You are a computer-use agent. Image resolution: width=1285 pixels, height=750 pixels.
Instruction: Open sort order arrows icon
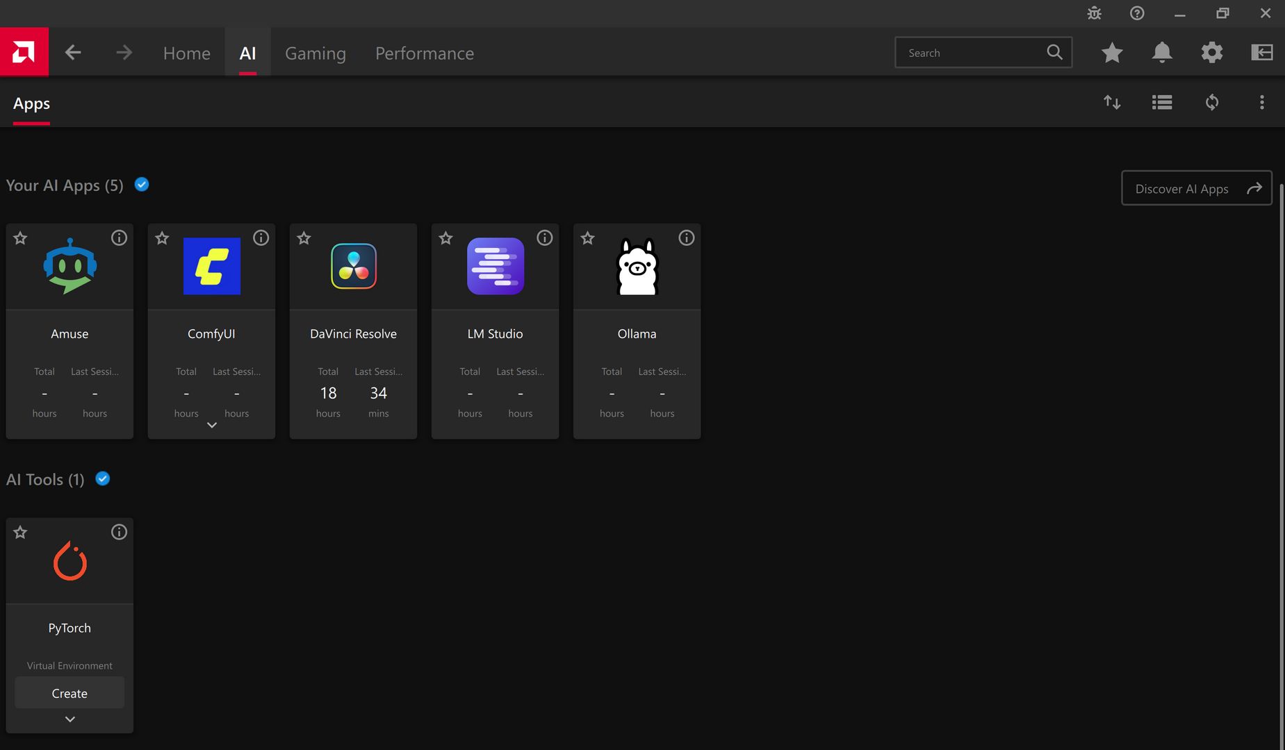(x=1112, y=103)
